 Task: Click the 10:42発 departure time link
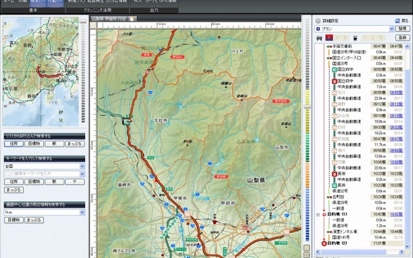coord(396,215)
